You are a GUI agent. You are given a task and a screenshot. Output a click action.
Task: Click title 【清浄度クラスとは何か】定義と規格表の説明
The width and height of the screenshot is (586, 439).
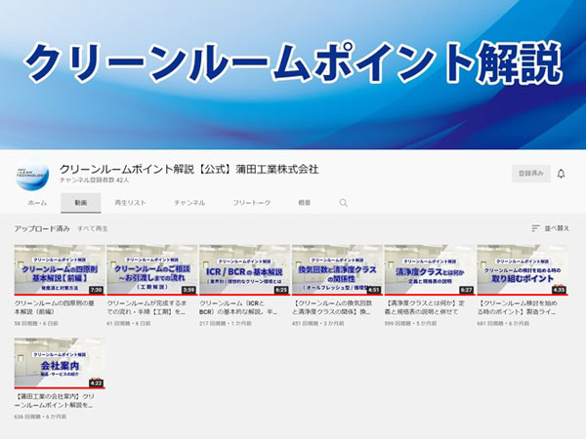coord(425,307)
